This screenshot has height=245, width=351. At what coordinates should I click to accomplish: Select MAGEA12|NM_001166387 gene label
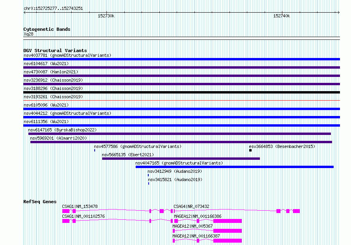196,236
